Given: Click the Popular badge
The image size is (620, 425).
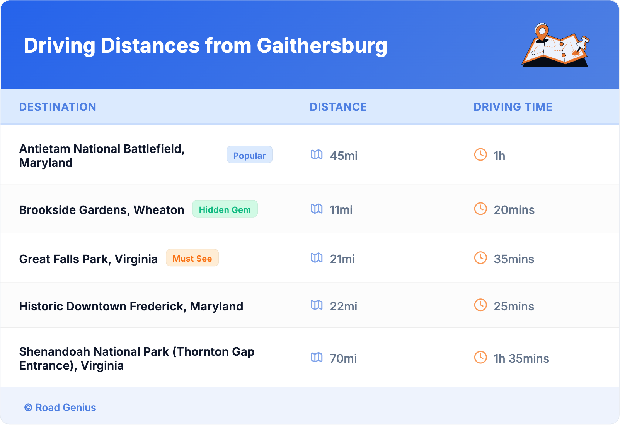Looking at the screenshot, I should pyautogui.click(x=249, y=155).
